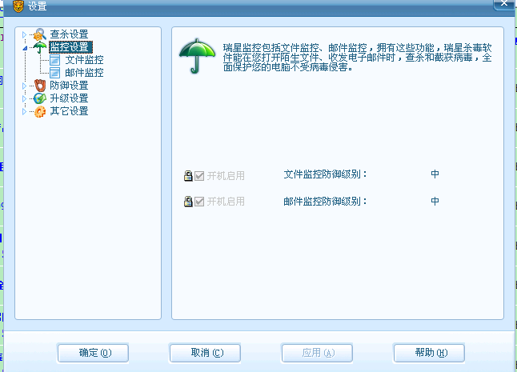Click the 中 value for 邮件监控防御级别
Viewport: 517px width, 372px height.
coord(435,201)
